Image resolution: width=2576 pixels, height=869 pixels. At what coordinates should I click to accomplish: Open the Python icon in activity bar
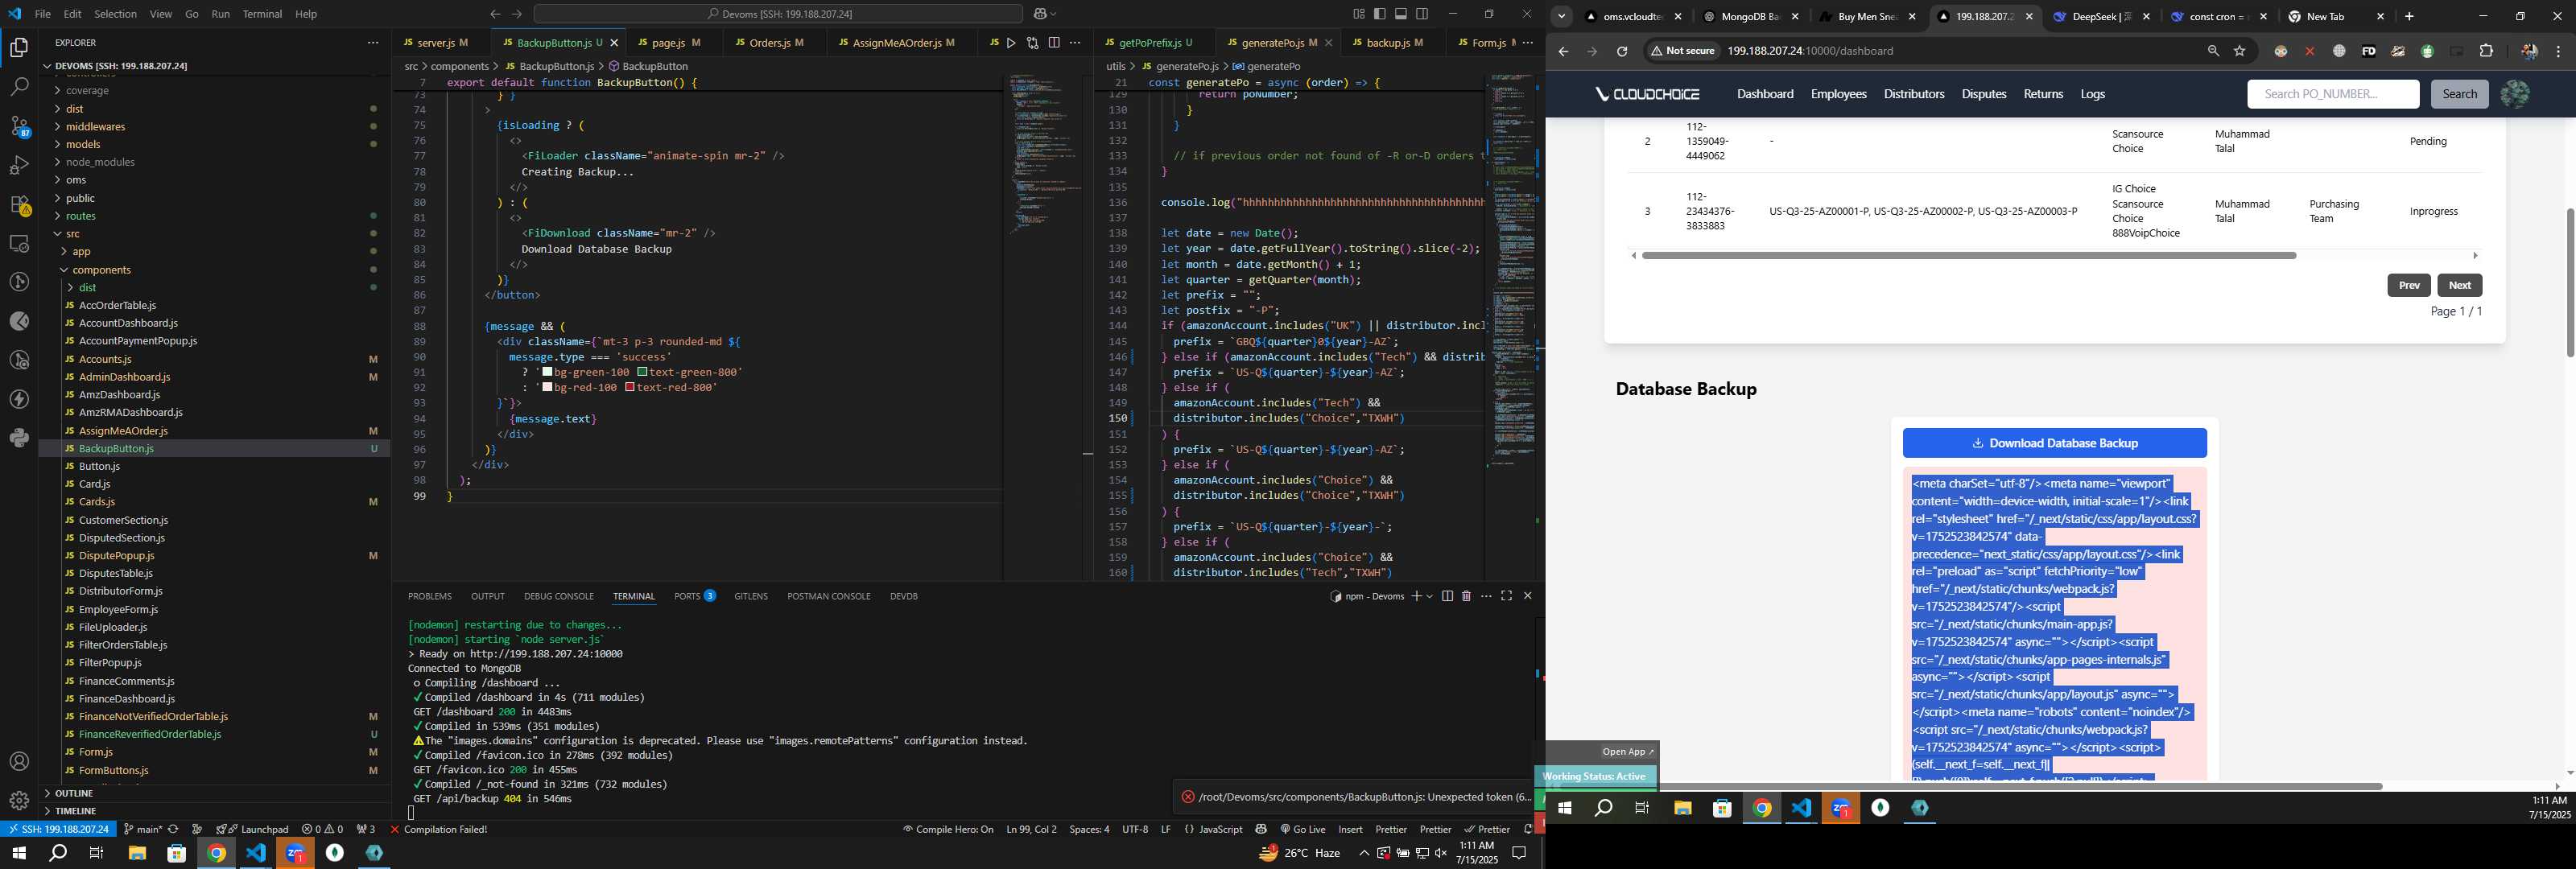coord(19,438)
